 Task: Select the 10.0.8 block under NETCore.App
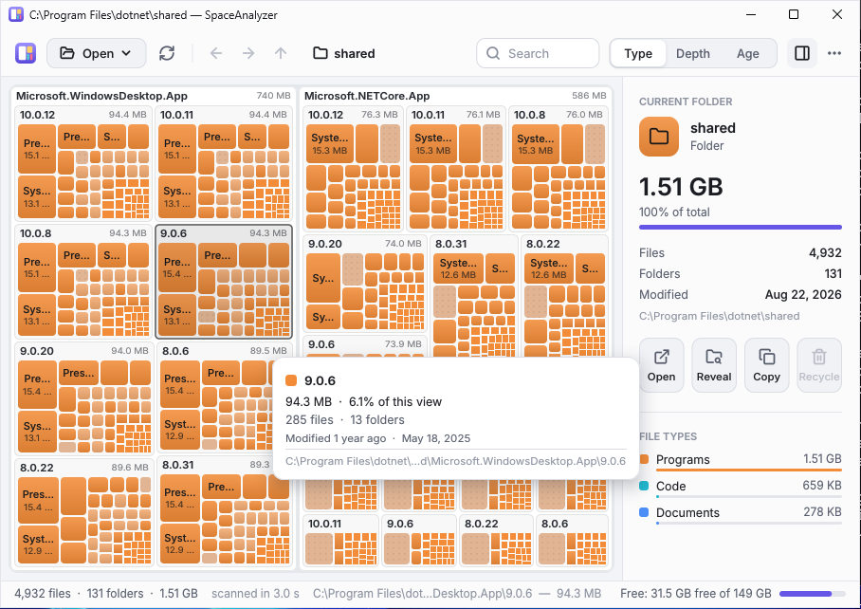tap(558, 169)
